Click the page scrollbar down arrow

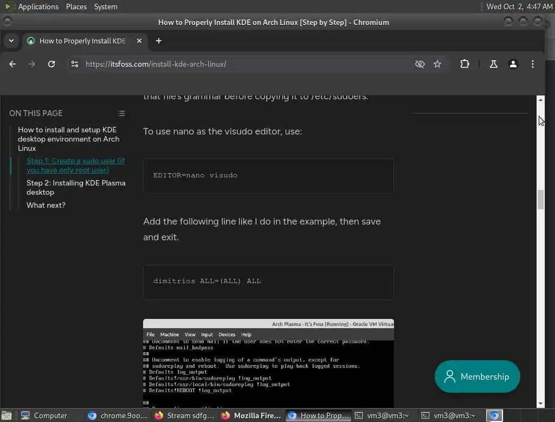pyautogui.click(x=540, y=404)
